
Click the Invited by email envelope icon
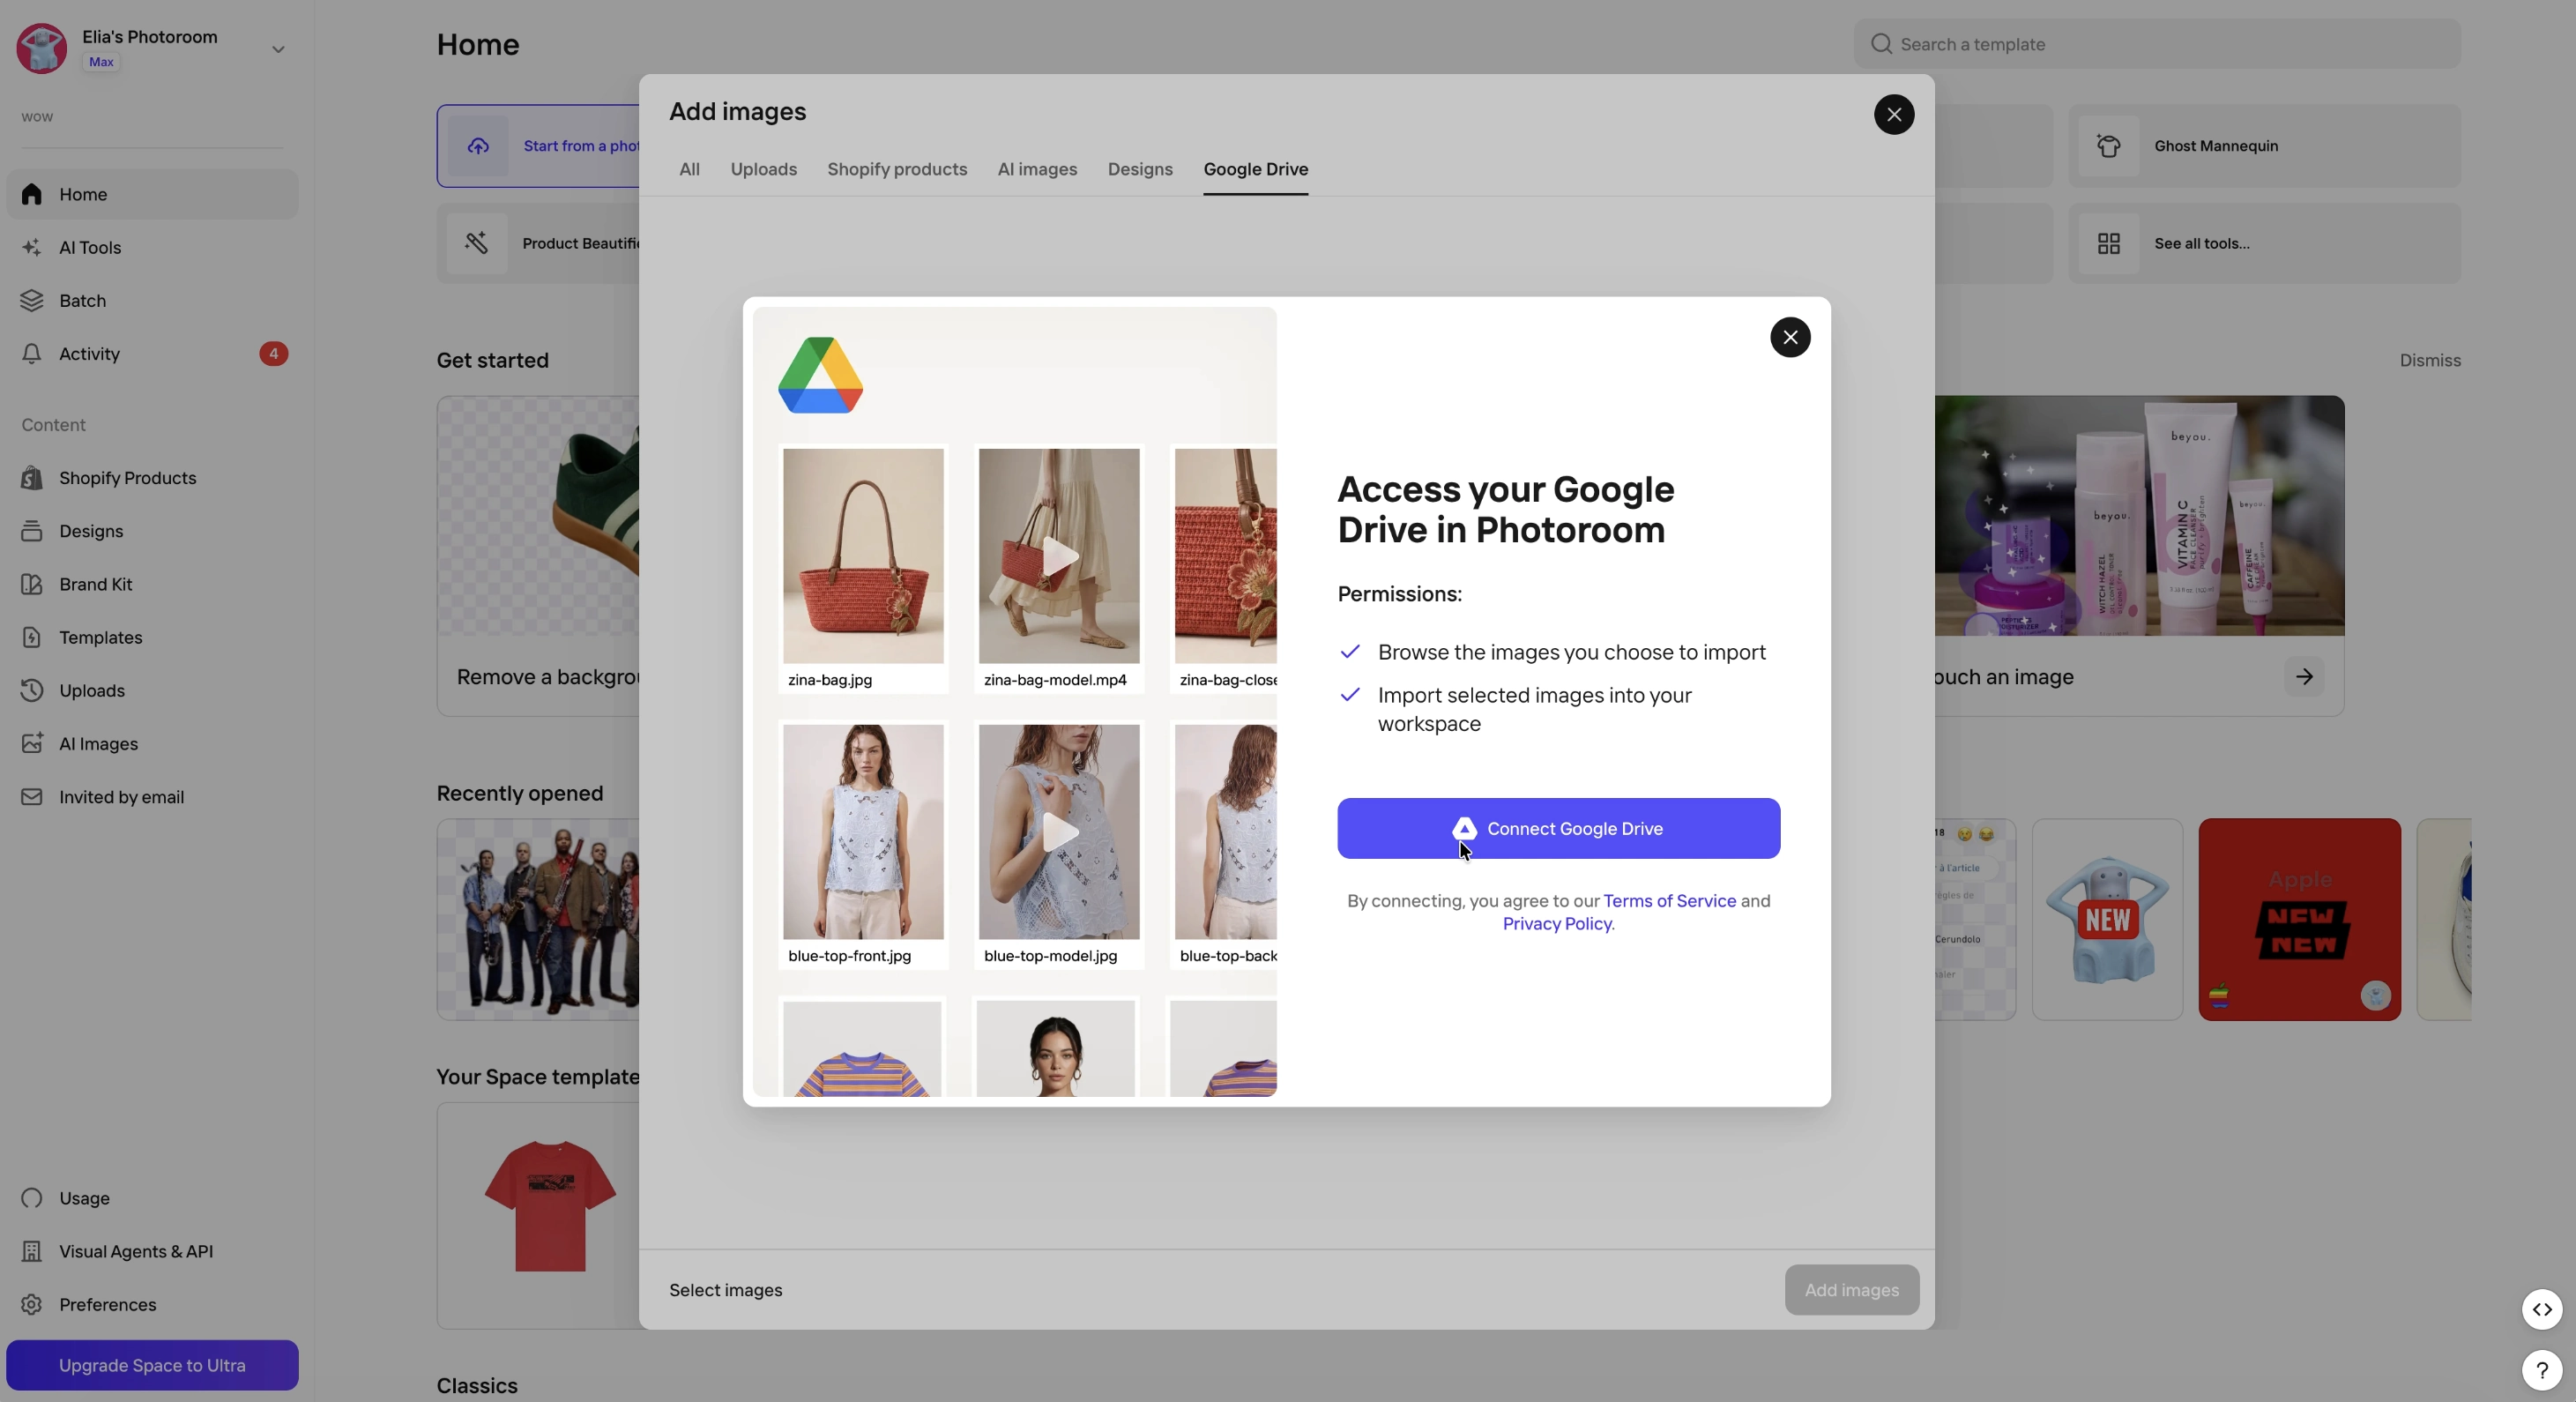point(32,797)
